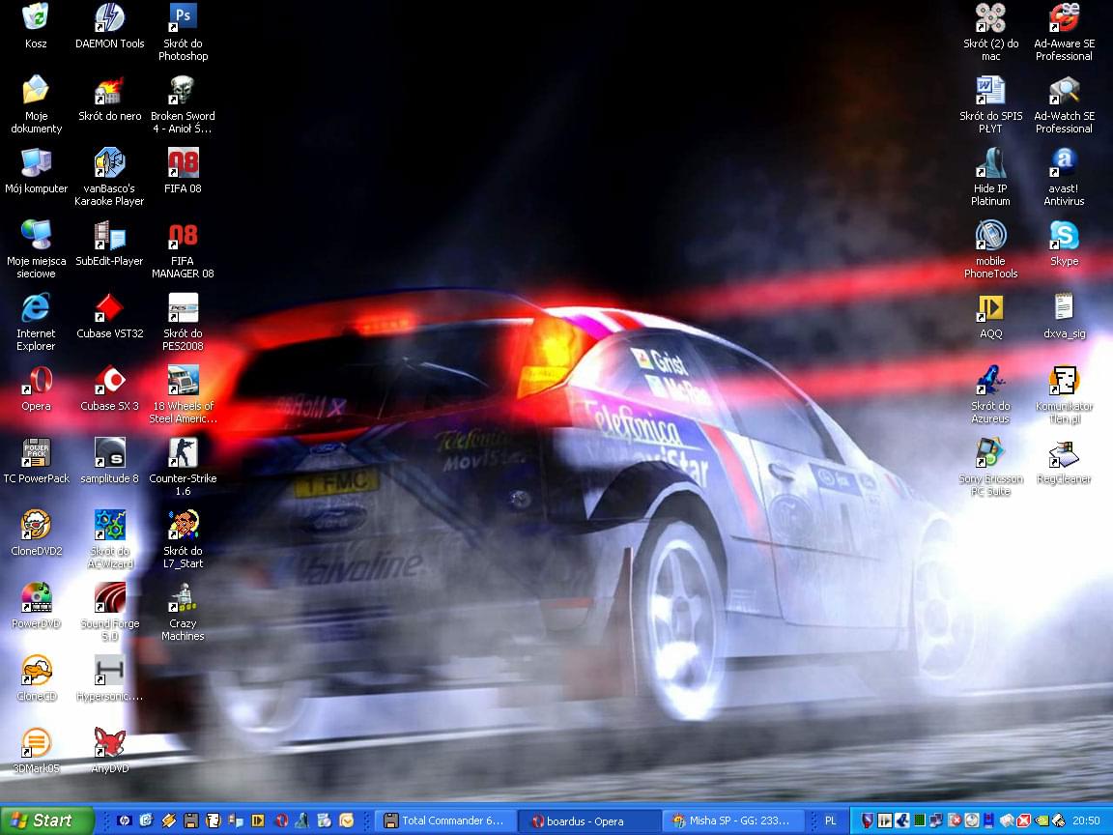Click the system tray clock 20:50
The height and width of the screenshot is (835, 1113).
pos(1086,821)
